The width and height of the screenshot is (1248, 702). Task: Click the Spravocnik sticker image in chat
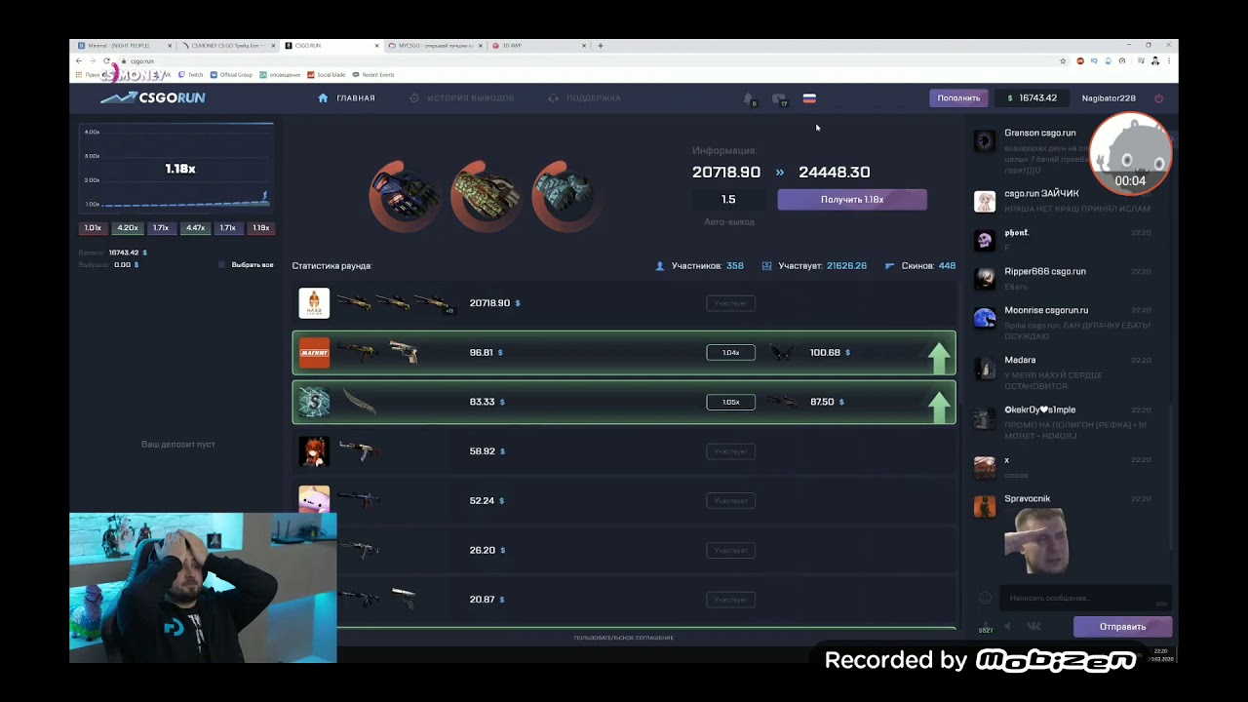point(1035,540)
